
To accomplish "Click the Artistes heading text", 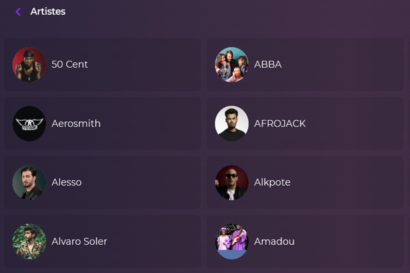I will (48, 11).
